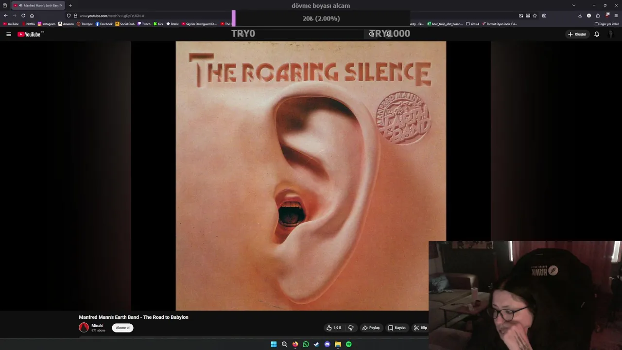
Task: Open the browser extensions puzzle icon
Action: pyautogui.click(x=598, y=16)
